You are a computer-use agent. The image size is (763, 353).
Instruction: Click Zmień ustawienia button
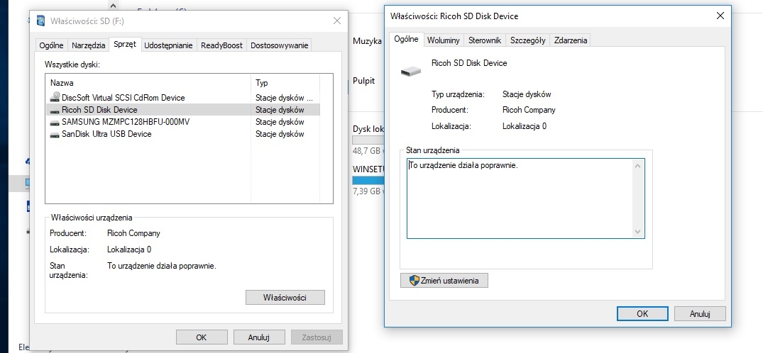[x=444, y=281]
